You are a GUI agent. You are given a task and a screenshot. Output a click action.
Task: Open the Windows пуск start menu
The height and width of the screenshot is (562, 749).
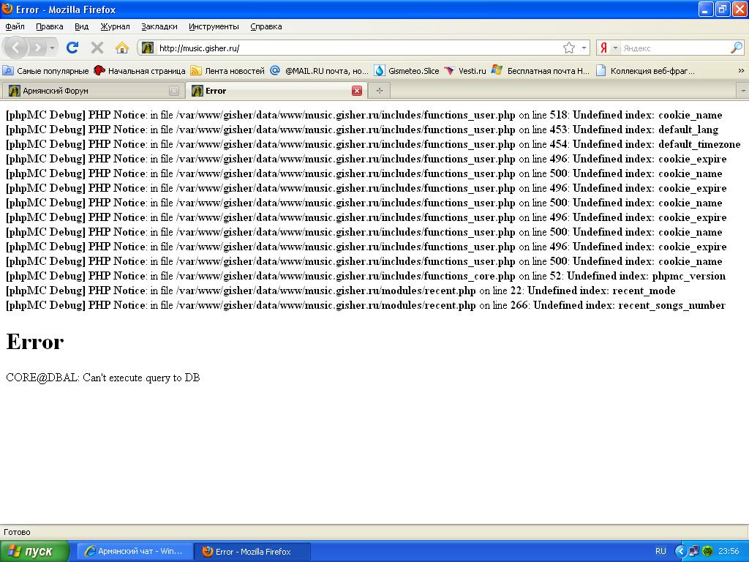[34, 551]
